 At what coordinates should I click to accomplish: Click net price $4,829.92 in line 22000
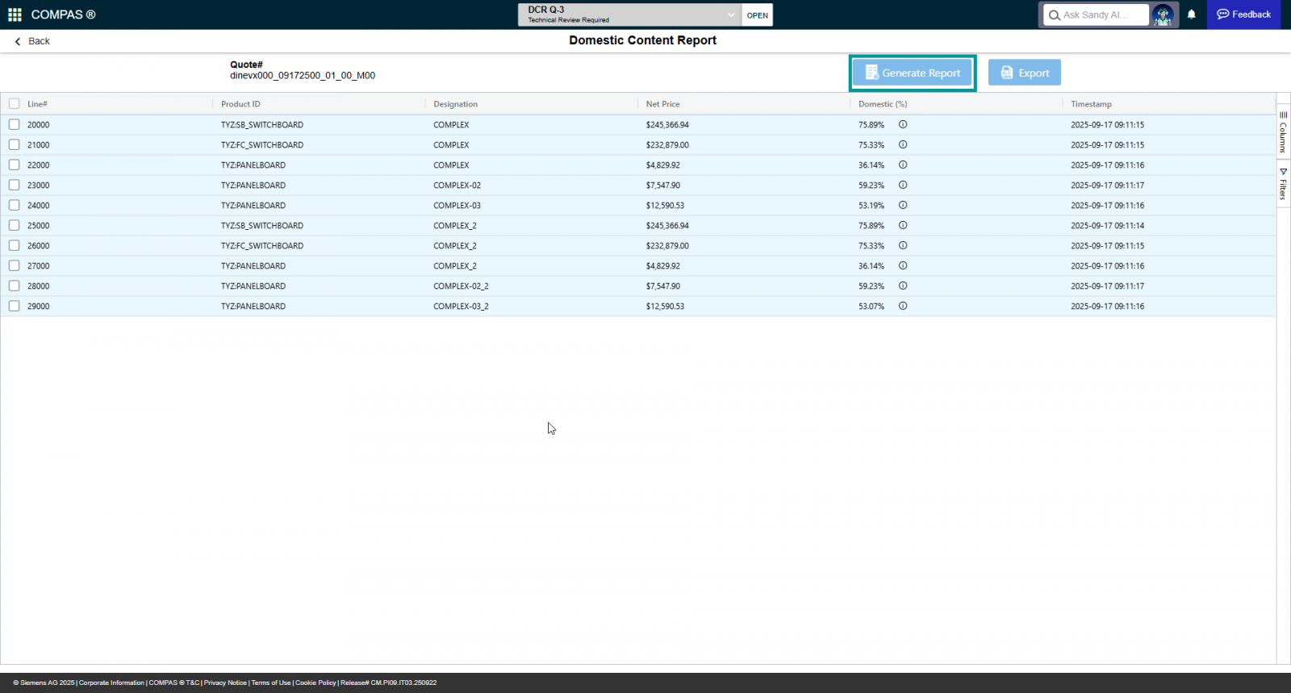point(662,165)
